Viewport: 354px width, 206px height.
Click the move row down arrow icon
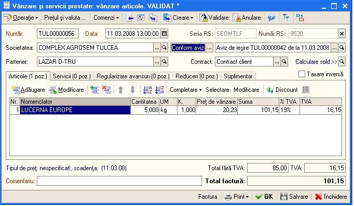click(133, 90)
